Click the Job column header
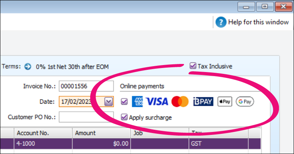Viewport: 294px width, 154px height. pos(159,133)
